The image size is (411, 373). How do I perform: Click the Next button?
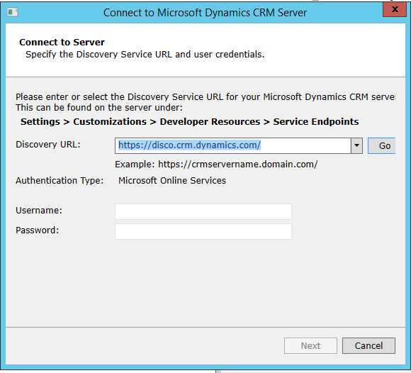tap(310, 346)
